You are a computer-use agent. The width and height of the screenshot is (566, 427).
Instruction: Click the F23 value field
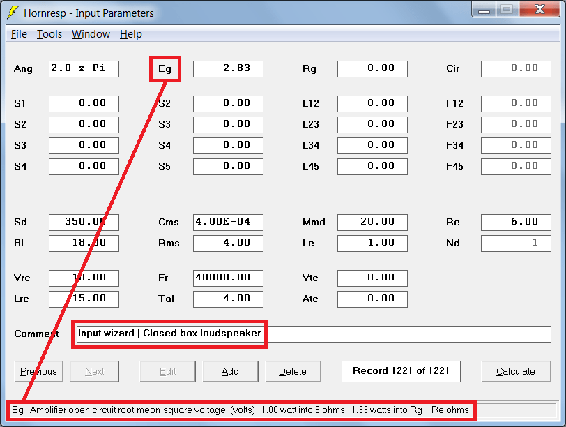pos(517,125)
